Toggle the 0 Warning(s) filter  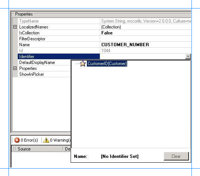(57, 140)
